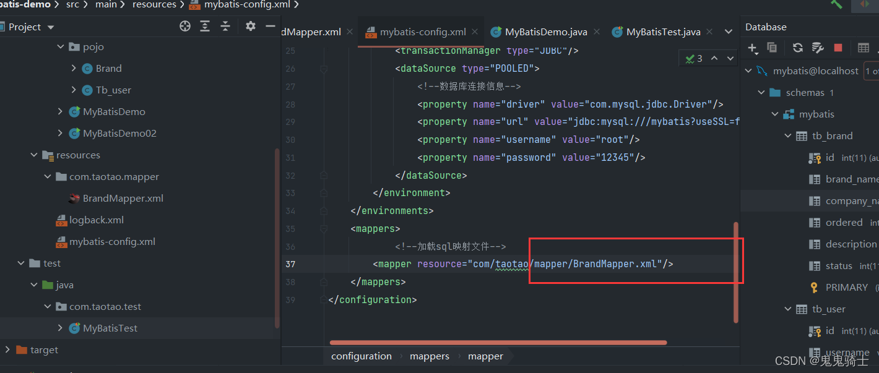Screen dimensions: 879x373
Task: Go to previous highlighted problem arrow
Action: click(x=714, y=58)
